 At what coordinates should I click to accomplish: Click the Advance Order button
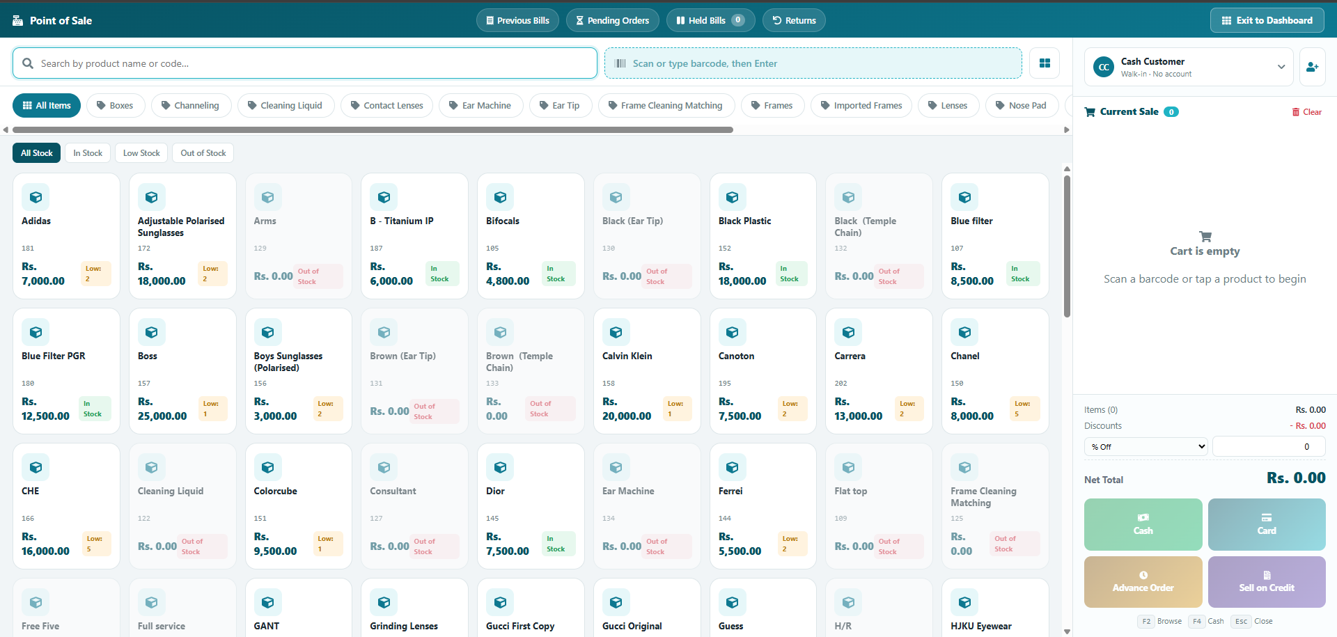coord(1143,582)
